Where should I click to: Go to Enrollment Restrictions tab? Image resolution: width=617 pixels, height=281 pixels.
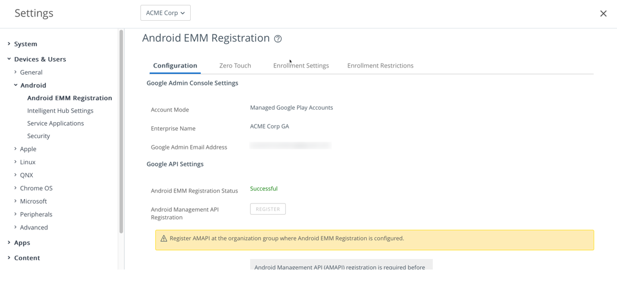coord(380,66)
